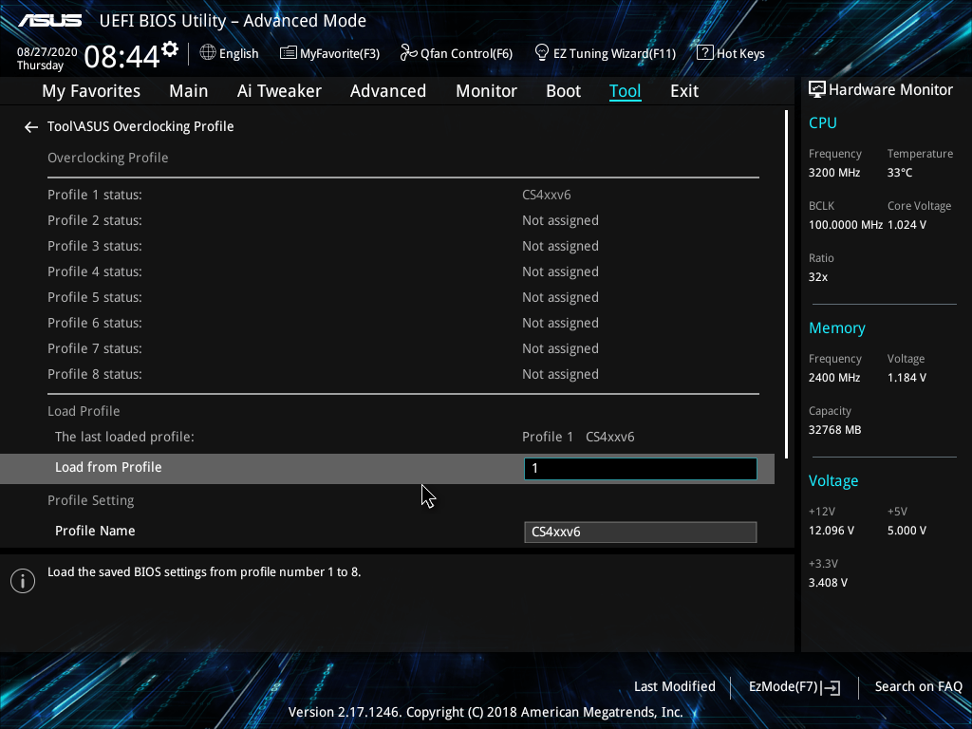
Task: Select the Monitor tab
Action: point(486,91)
